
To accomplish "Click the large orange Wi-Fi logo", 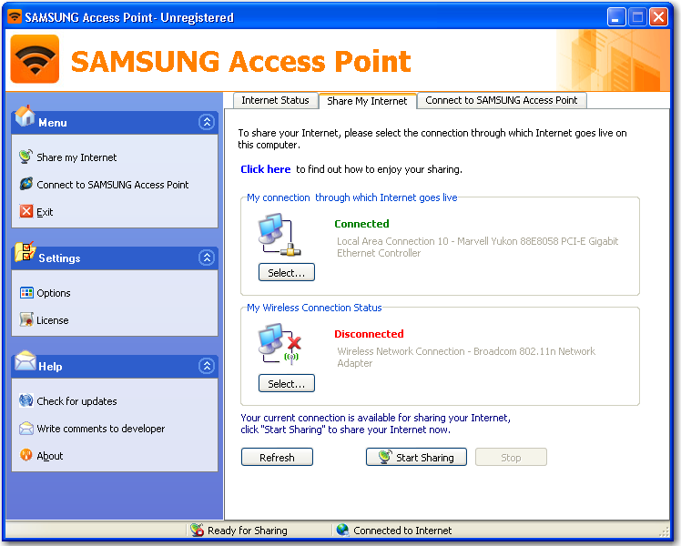I will click(35, 59).
